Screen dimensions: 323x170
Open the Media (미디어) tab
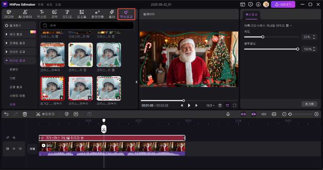pyautogui.click(x=9, y=14)
